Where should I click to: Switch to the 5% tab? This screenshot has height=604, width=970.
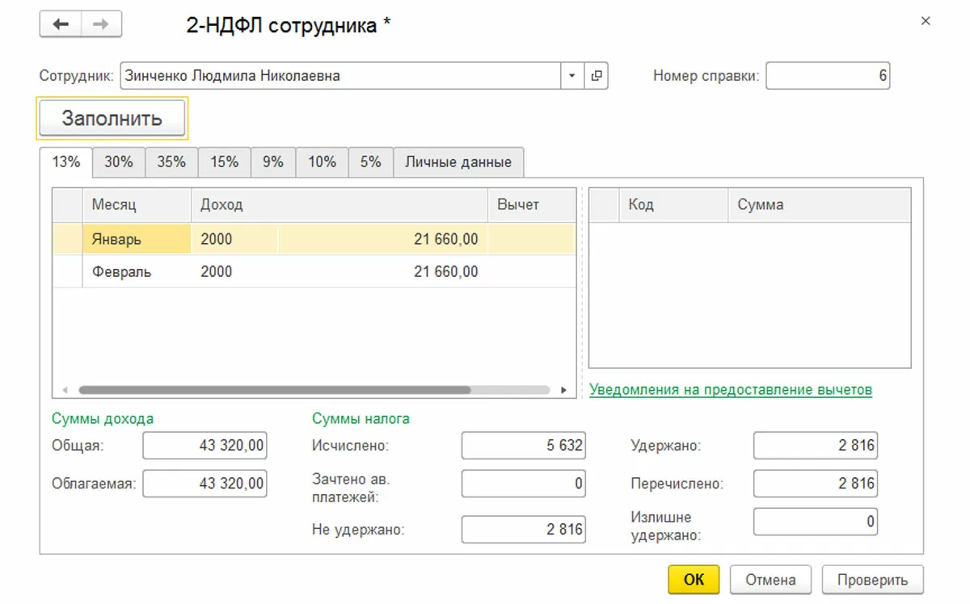click(x=371, y=161)
